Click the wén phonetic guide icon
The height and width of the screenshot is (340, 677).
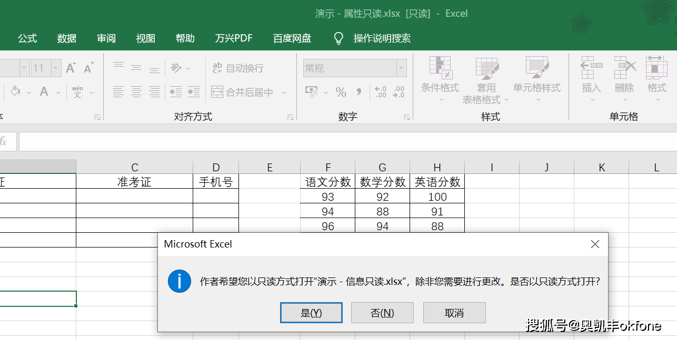[x=77, y=92]
